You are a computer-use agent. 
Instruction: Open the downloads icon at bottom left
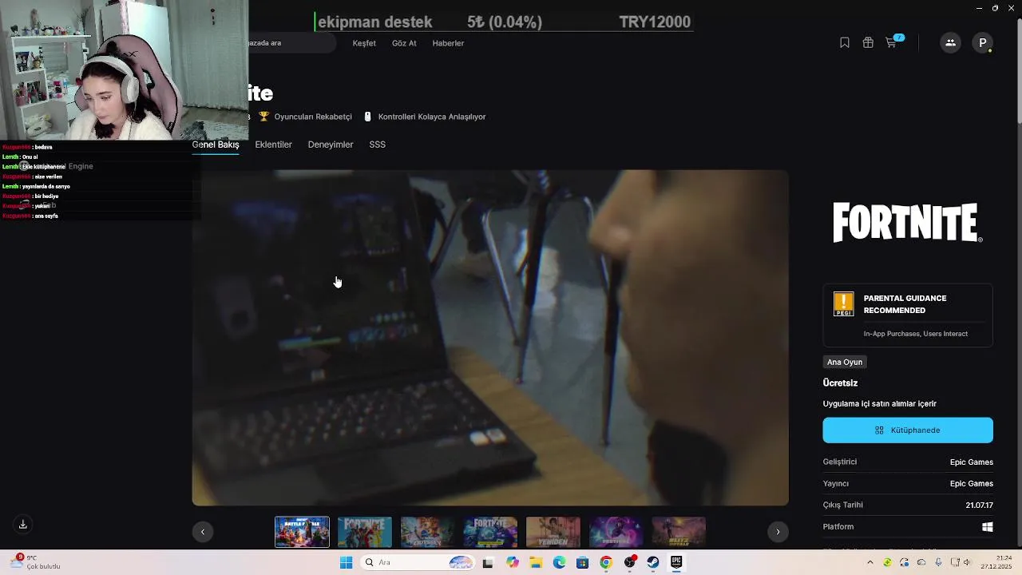(x=23, y=525)
